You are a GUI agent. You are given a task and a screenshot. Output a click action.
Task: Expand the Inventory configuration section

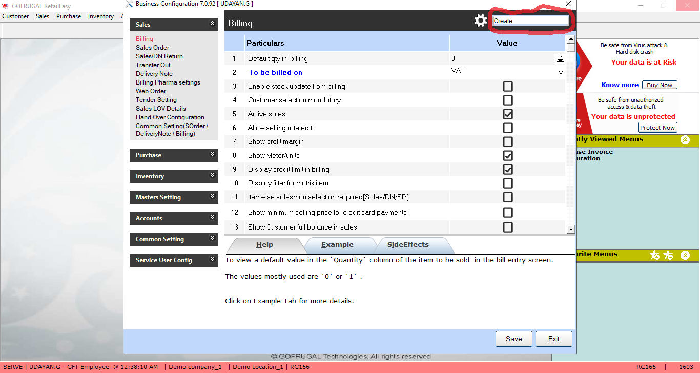[213, 175]
